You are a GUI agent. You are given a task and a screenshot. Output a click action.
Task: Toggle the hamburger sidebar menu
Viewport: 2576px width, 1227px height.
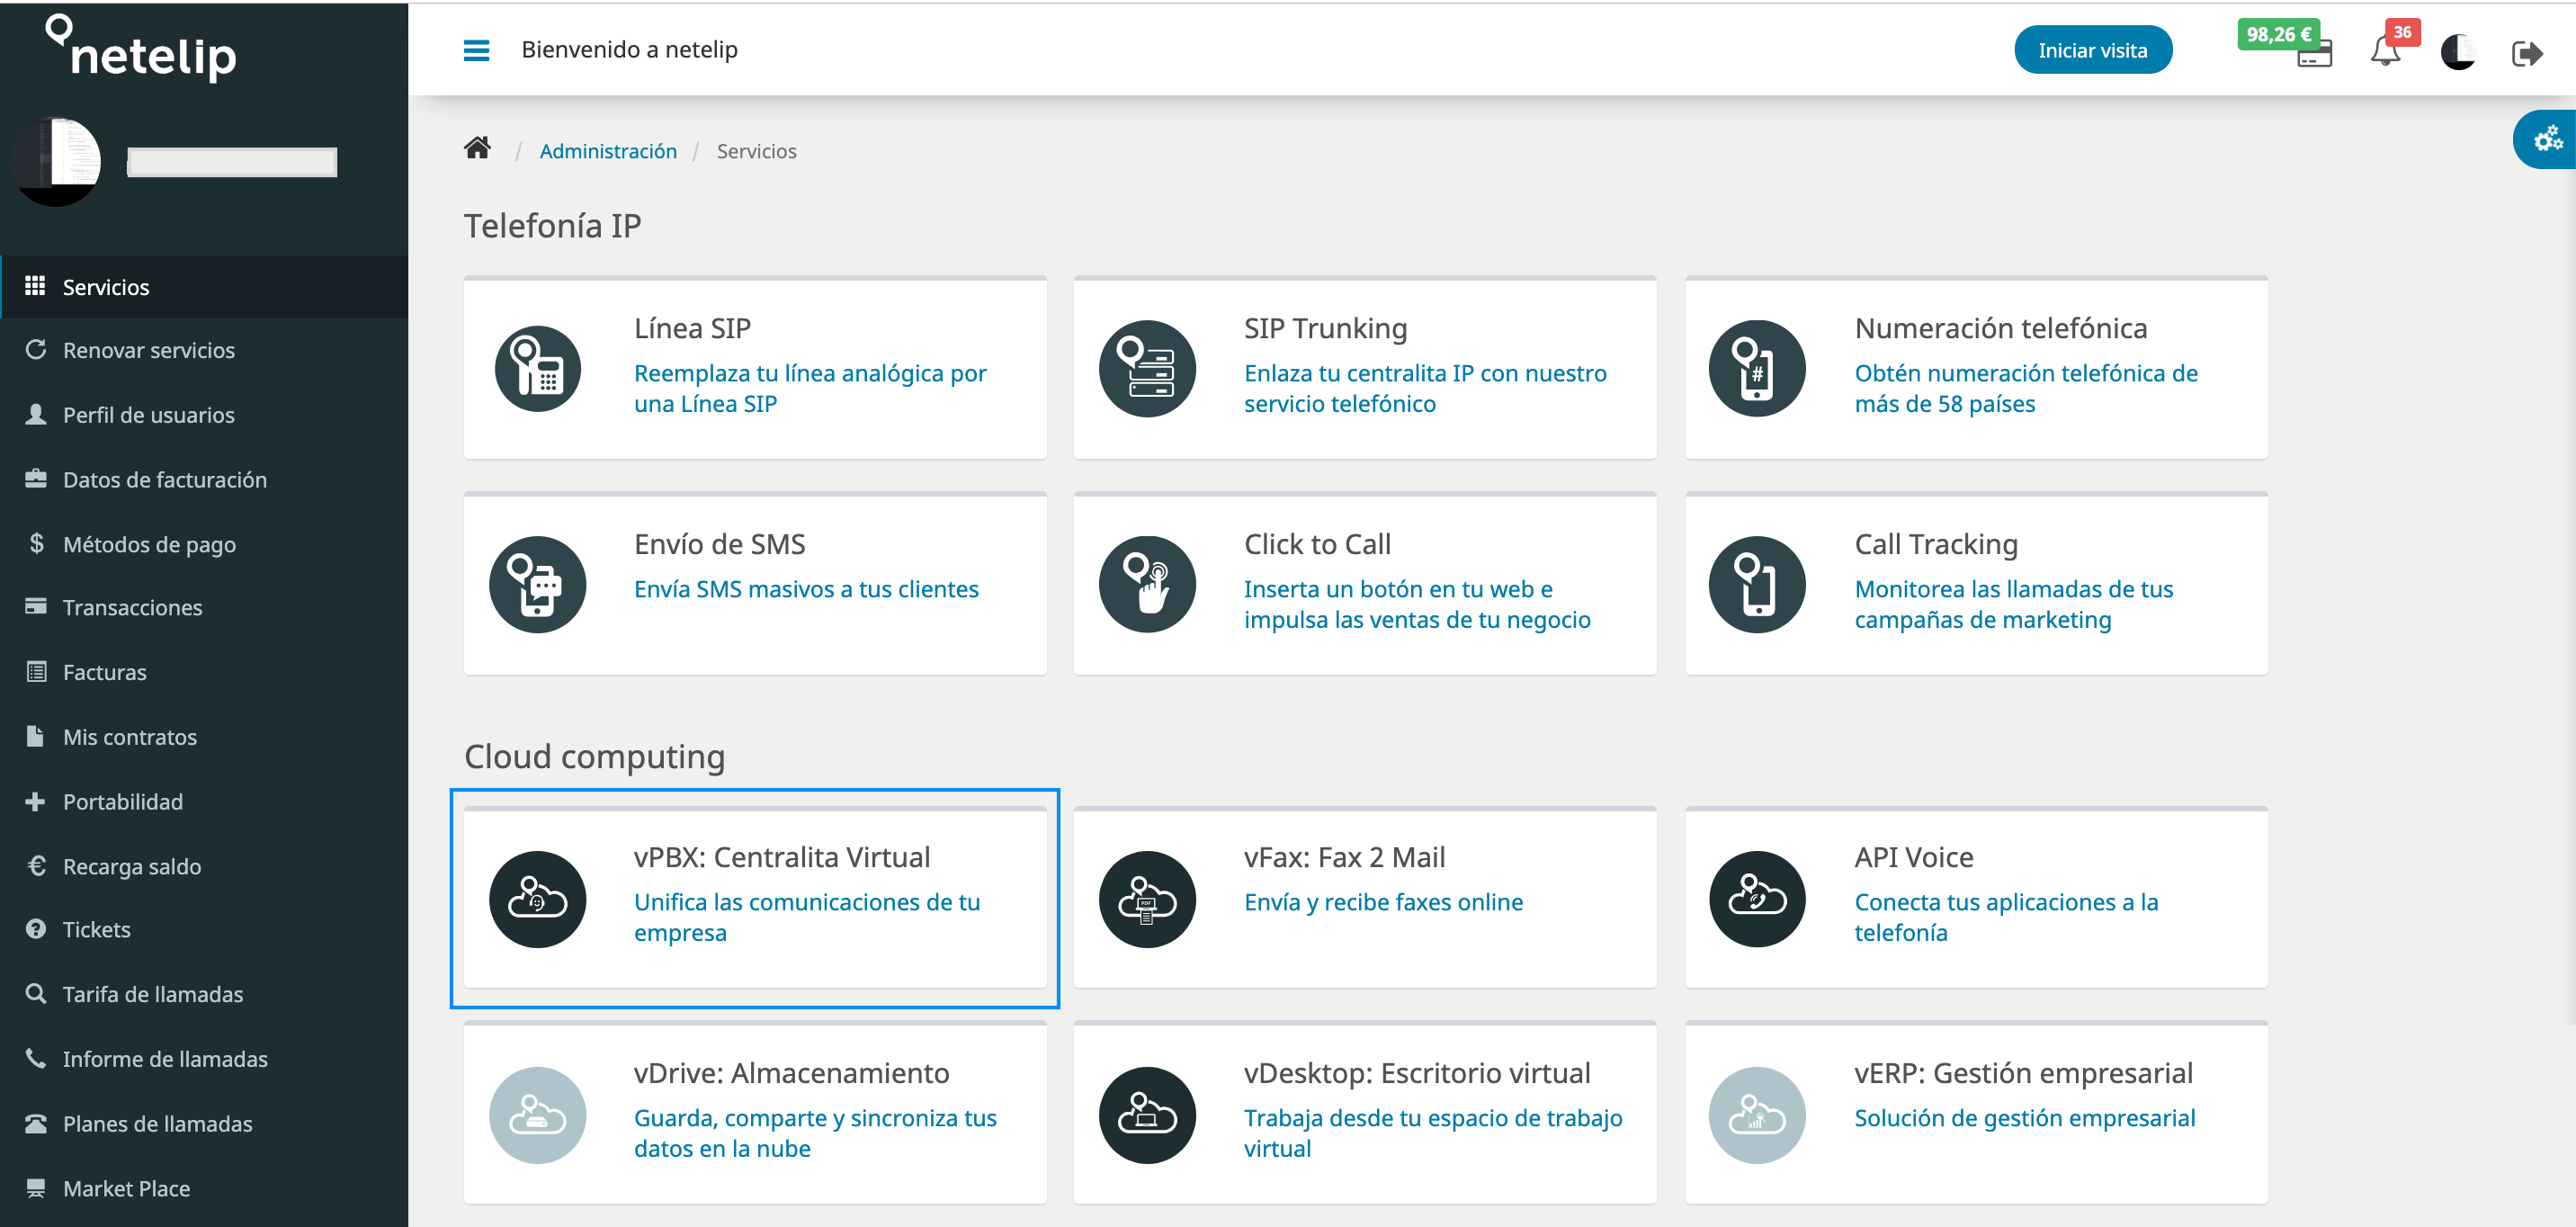476,50
